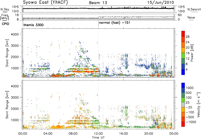Click the grey velocity colorbar segment
201x139 pixels.
[x=183, y=105]
